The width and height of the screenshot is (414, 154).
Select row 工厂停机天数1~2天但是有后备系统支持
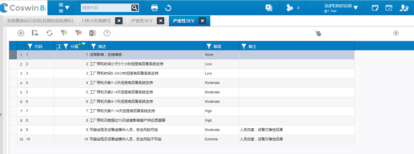[x=182, y=83]
